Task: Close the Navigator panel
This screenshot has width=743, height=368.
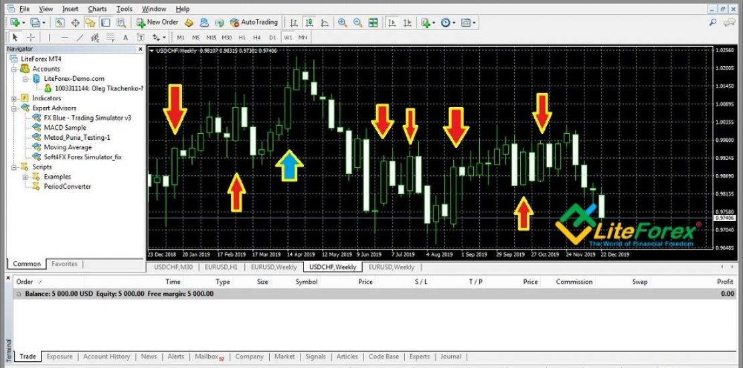Action: click(x=141, y=49)
